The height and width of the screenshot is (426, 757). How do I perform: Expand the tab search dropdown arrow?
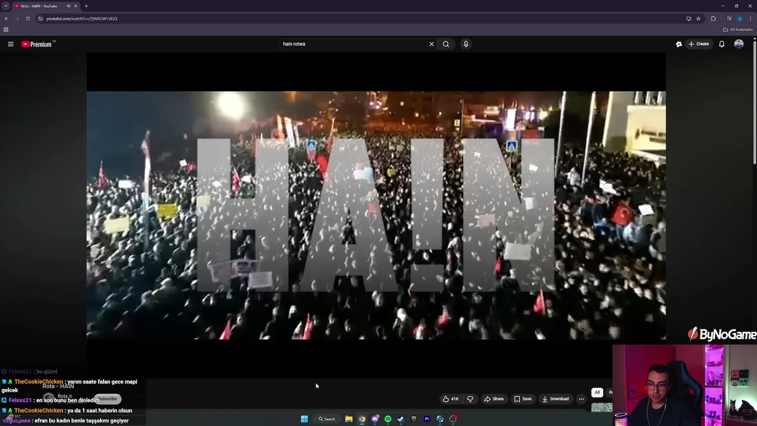pyautogui.click(x=6, y=6)
